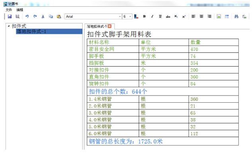Click the 直角扣件 cell

pyautogui.click(x=113, y=77)
